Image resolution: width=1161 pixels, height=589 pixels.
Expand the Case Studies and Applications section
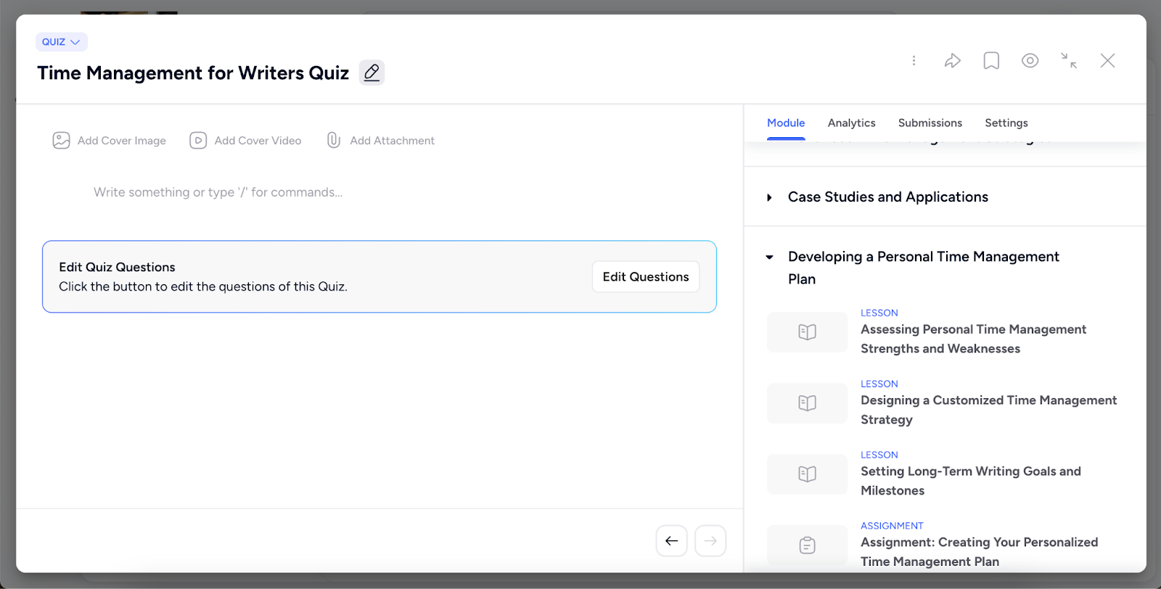pyautogui.click(x=771, y=197)
